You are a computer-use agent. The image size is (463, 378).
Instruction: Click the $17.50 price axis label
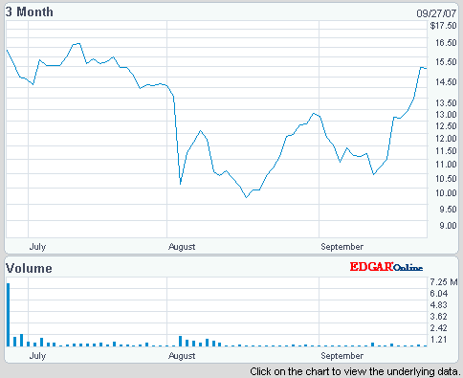443,26
